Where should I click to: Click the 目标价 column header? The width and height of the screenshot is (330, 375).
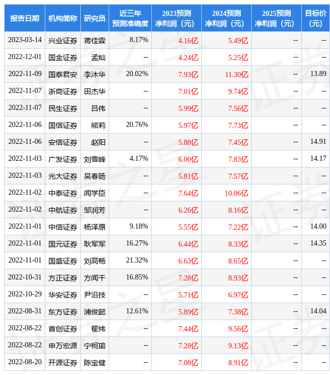click(x=315, y=18)
